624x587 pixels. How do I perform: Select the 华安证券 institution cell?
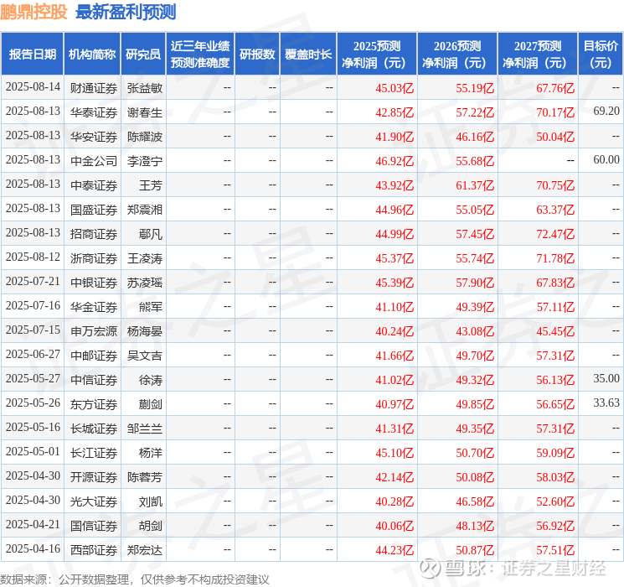[x=94, y=137]
